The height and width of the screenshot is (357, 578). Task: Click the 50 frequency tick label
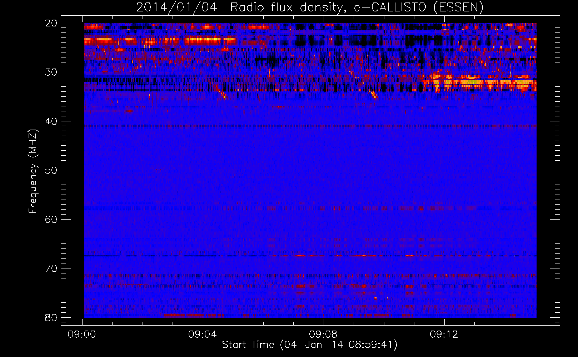coord(51,170)
